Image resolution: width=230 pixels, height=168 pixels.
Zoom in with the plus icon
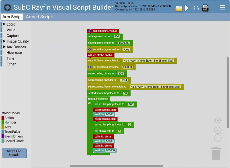[218, 130]
